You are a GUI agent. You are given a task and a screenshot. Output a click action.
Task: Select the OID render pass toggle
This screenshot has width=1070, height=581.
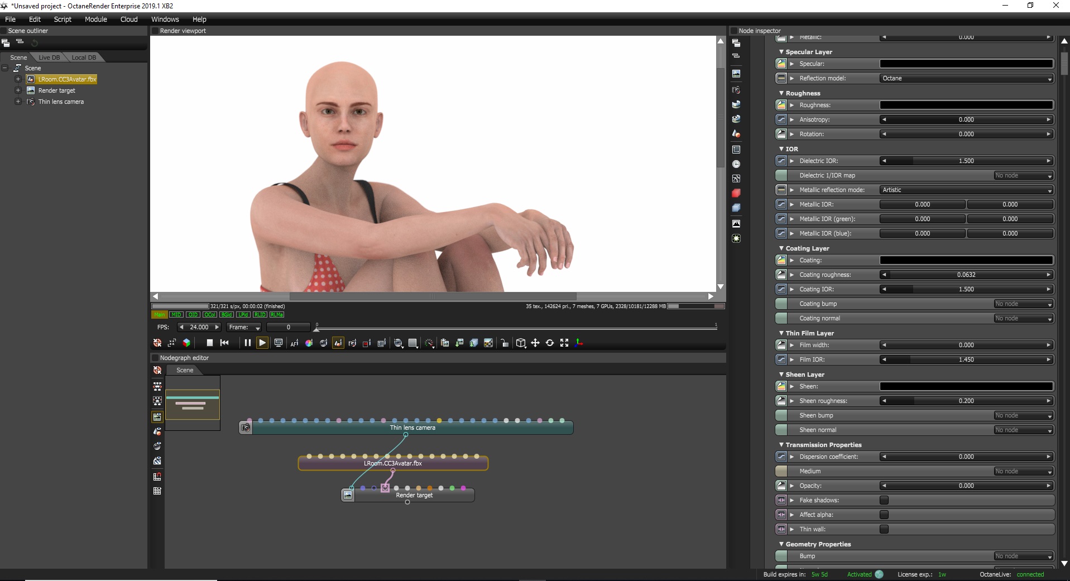pyautogui.click(x=193, y=315)
